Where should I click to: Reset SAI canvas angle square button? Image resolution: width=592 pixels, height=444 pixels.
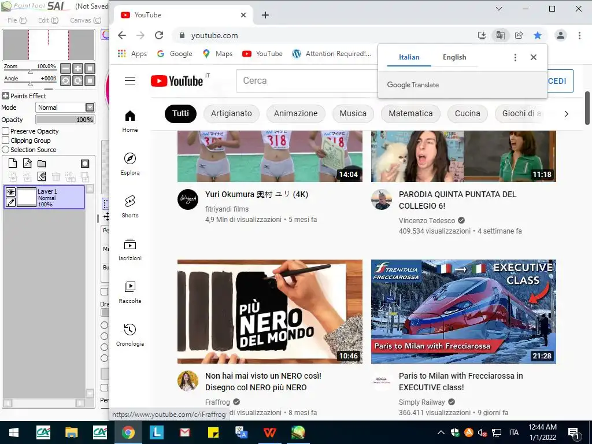(90, 80)
